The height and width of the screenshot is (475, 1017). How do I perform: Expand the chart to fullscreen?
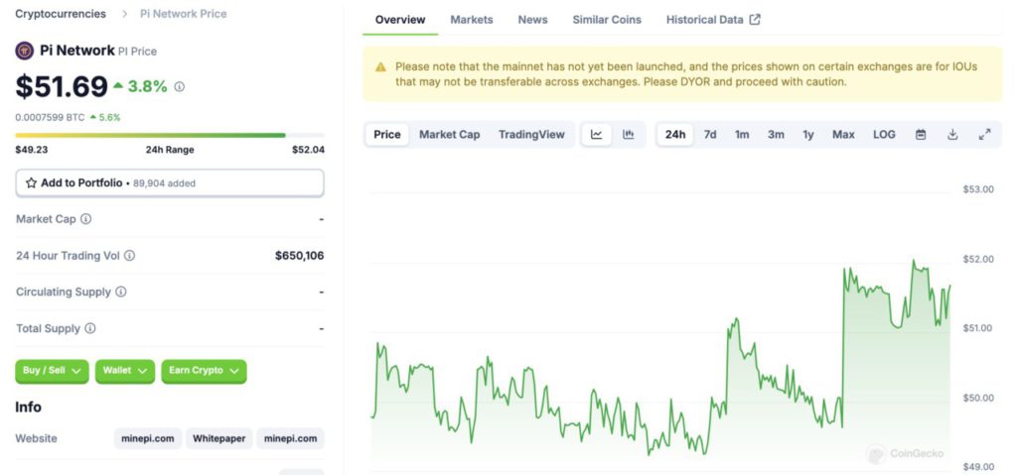984,135
